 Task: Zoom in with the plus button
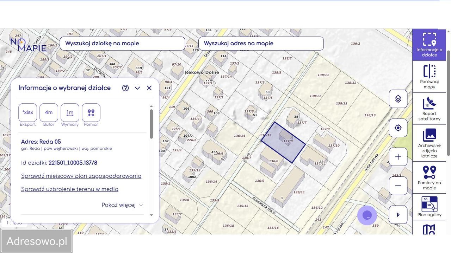pyautogui.click(x=398, y=157)
